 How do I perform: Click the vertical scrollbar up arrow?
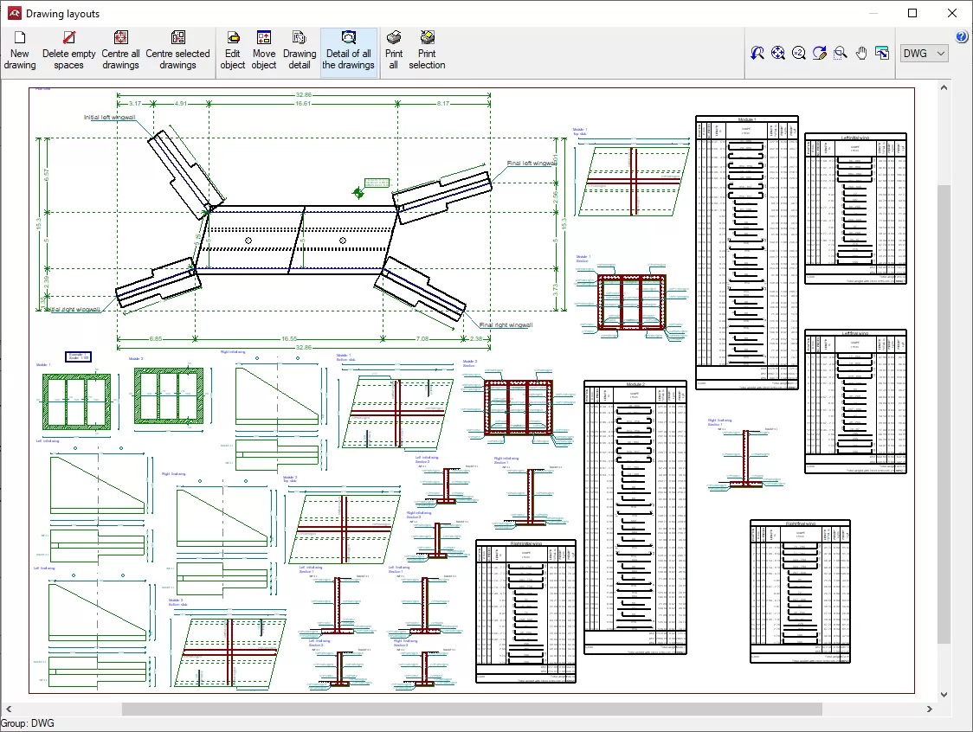(x=944, y=88)
